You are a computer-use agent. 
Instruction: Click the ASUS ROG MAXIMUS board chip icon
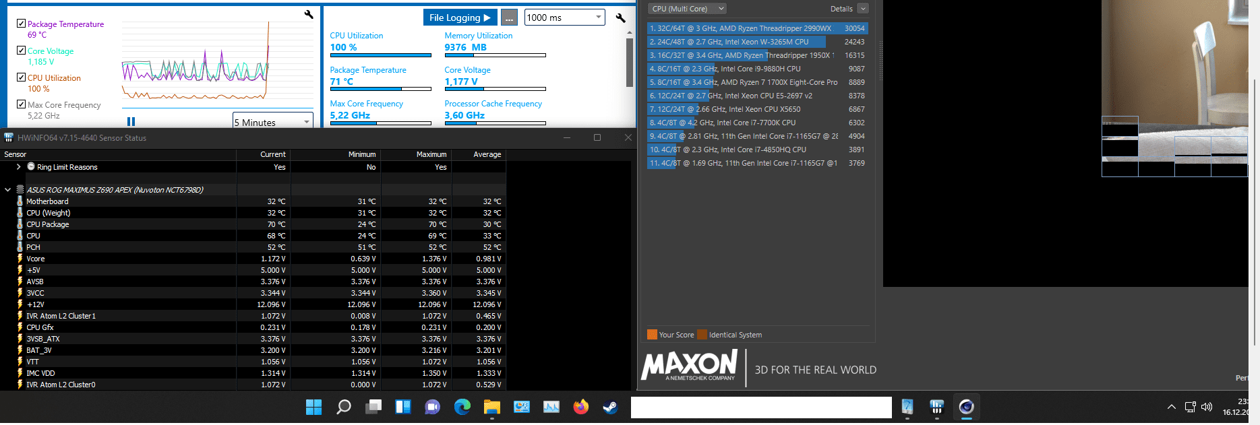click(20, 190)
